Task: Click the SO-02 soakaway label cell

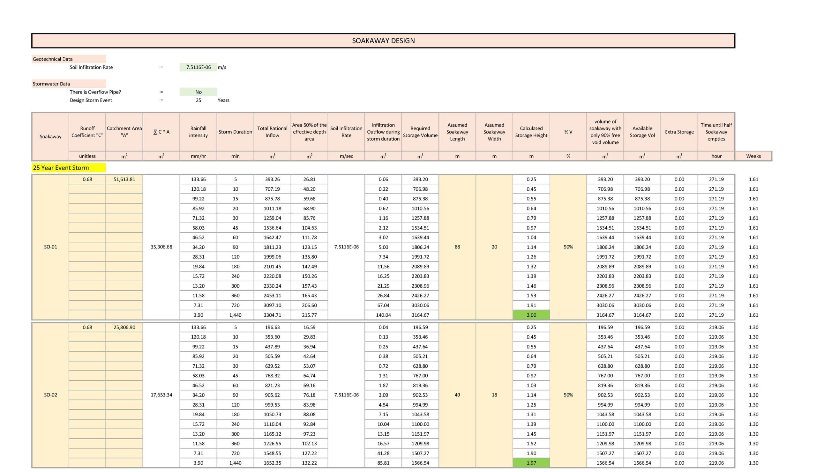Action: 50,395
